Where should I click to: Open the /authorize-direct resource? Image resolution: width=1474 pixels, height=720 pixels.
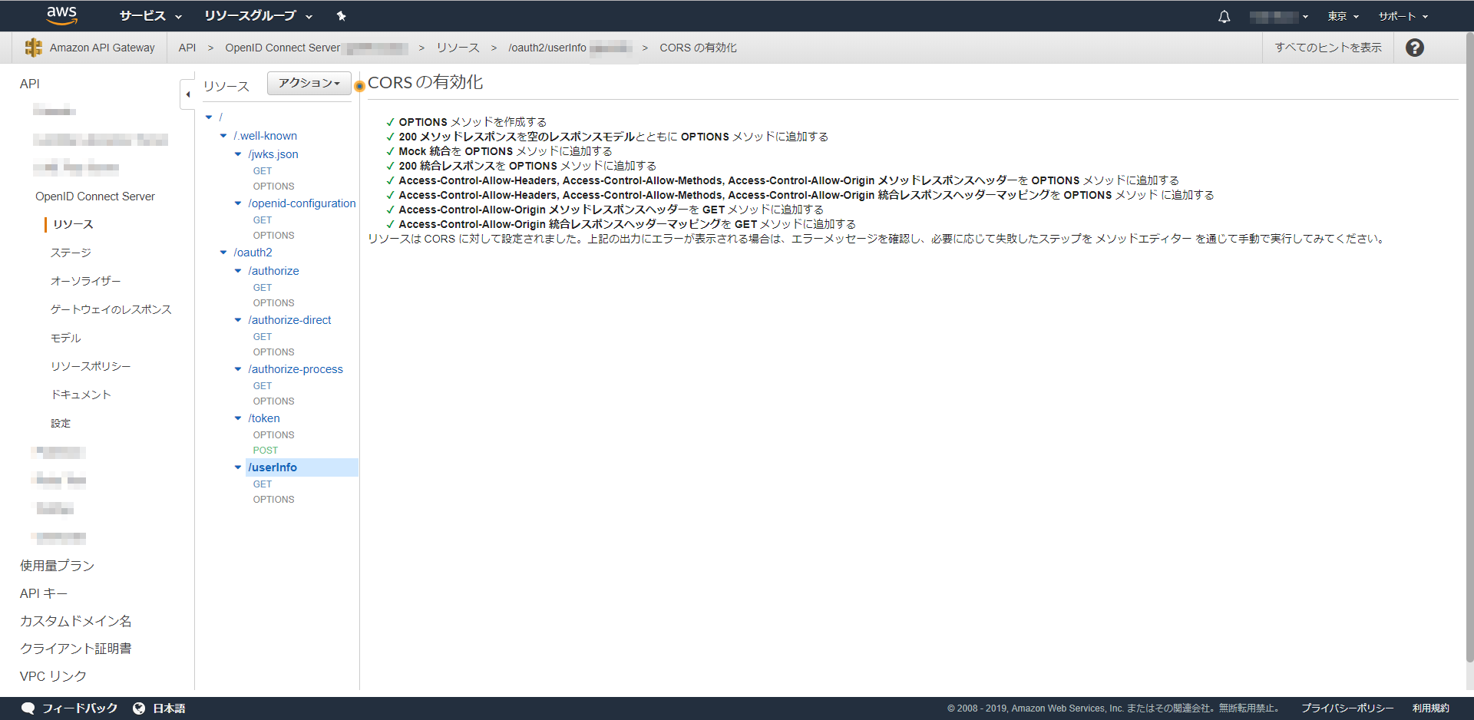[289, 320]
